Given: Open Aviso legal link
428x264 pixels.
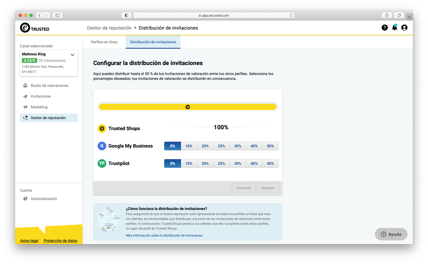Looking at the screenshot, I should tap(29, 241).
